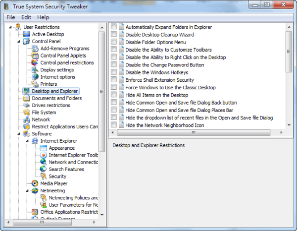Screen dimensions: 297x231
Task: Click the User Restrictions tree icon
Action: (18, 27)
